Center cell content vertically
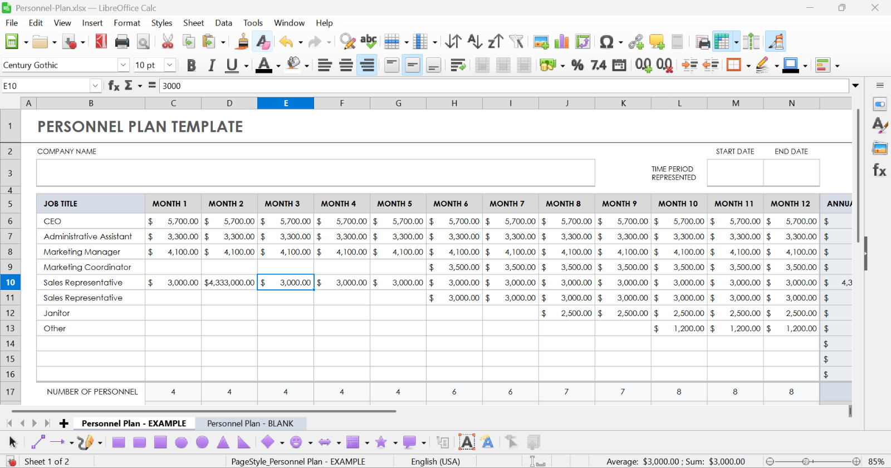Image resolution: width=891 pixels, height=468 pixels. pos(413,65)
